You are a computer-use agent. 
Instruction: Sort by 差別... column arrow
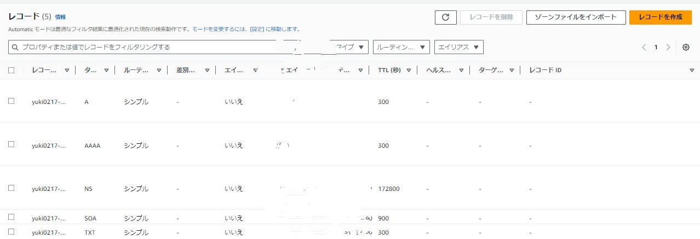point(207,71)
